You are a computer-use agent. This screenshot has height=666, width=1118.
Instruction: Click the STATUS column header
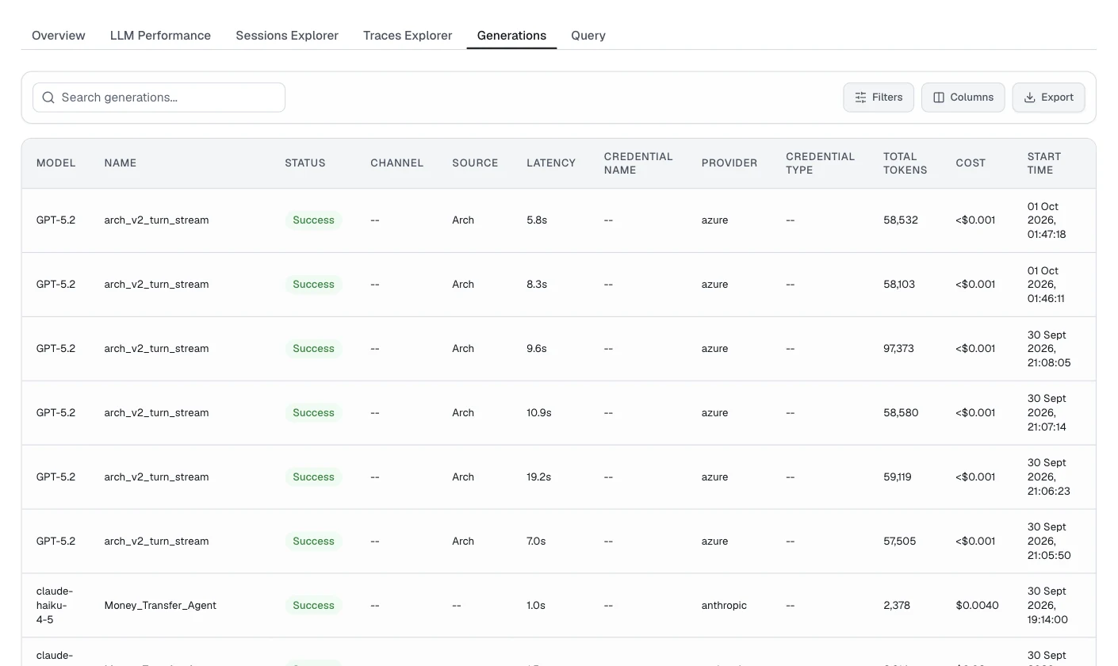tap(305, 163)
